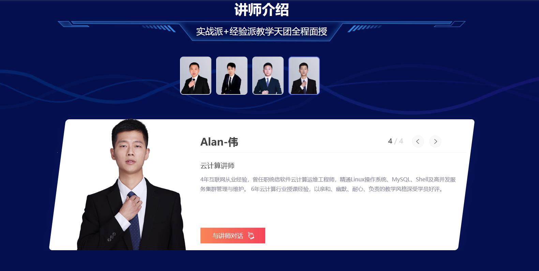The image size is (539, 271).
Task: Click the slanted stripes right of the banner
Action: pyautogui.click(x=364, y=28)
